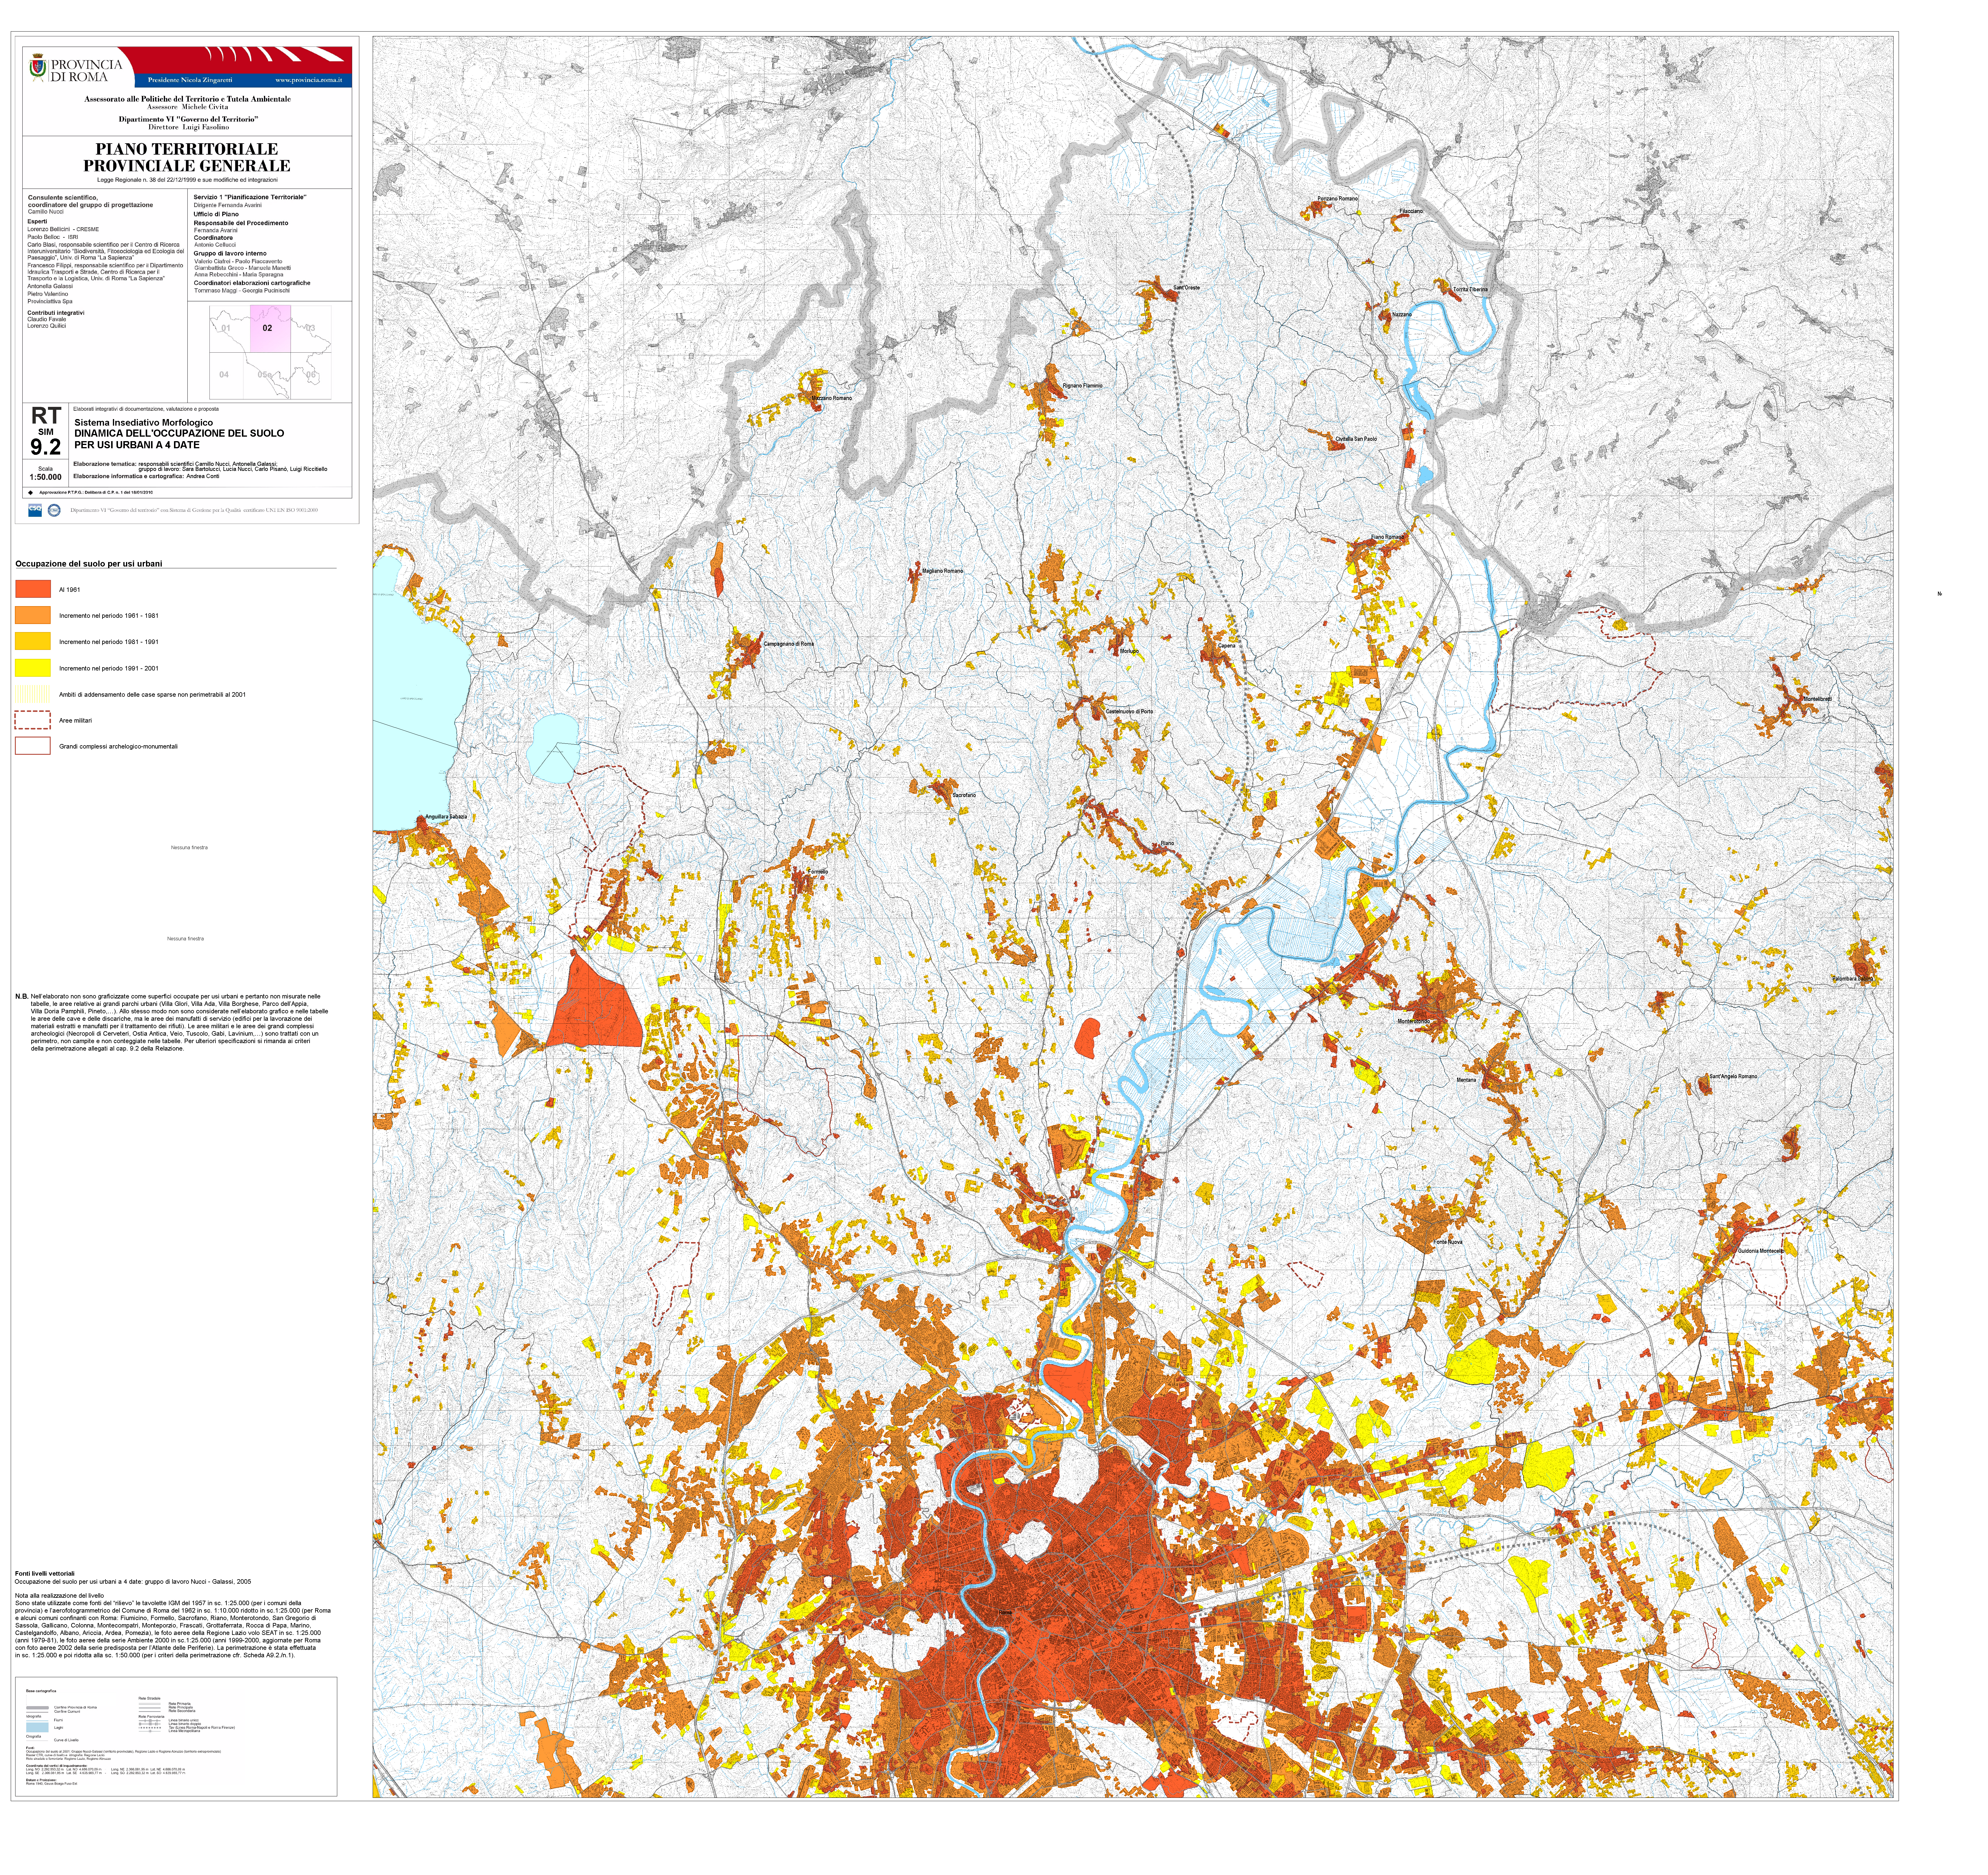
Task: Click the dashed 'Aree militari' legend box
Action: (33, 720)
